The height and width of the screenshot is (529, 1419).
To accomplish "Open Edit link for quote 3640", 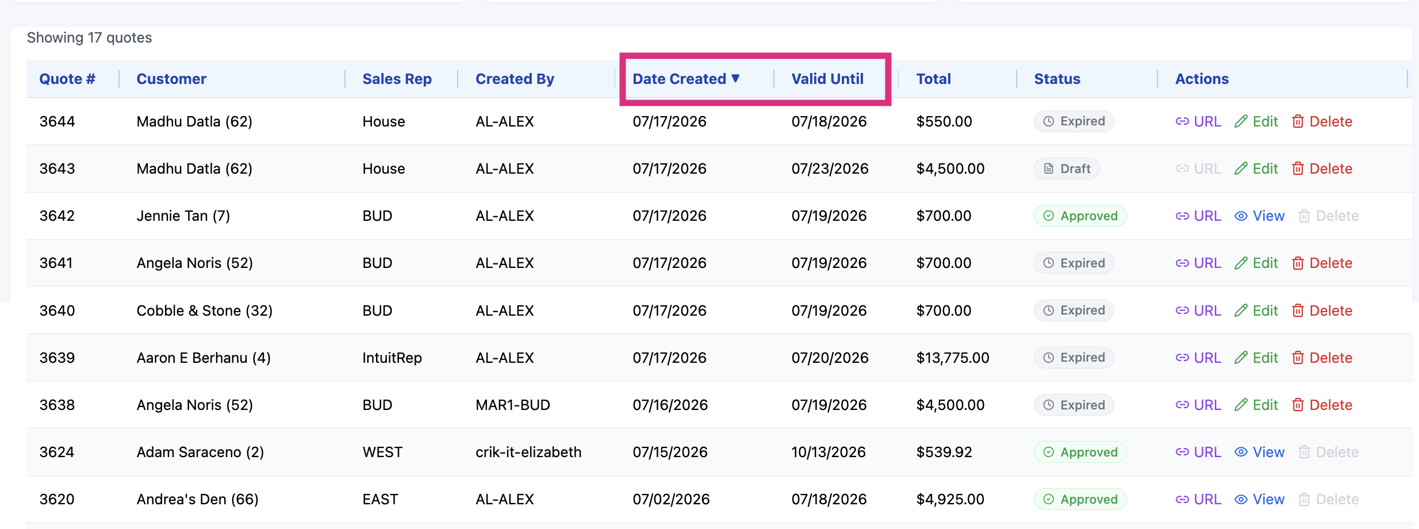I will 1256,310.
